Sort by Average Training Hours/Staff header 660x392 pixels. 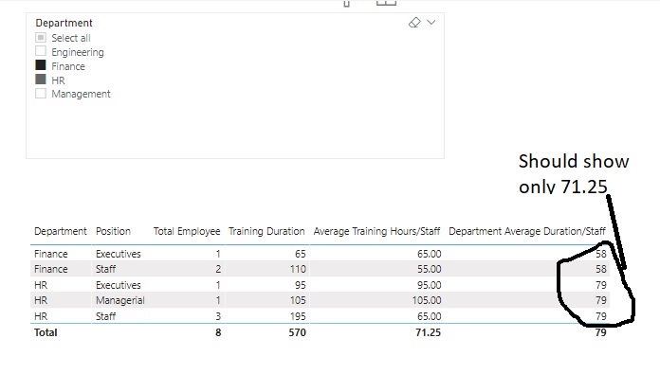(376, 231)
